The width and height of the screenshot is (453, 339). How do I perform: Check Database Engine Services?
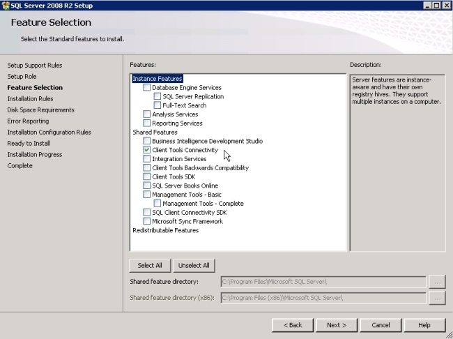pos(147,87)
